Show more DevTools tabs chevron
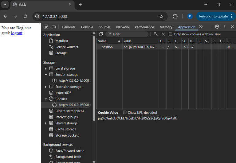Viewport: 236px width, 163px height. click(x=201, y=27)
